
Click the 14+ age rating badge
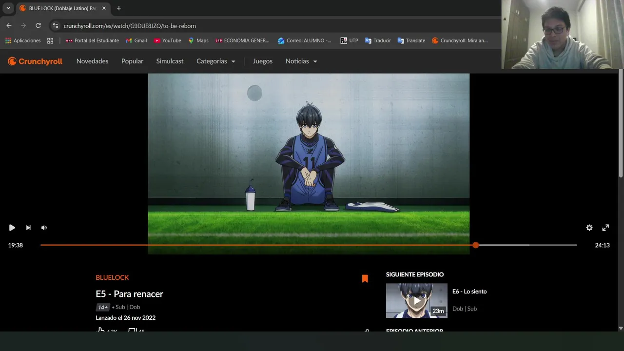pyautogui.click(x=102, y=307)
